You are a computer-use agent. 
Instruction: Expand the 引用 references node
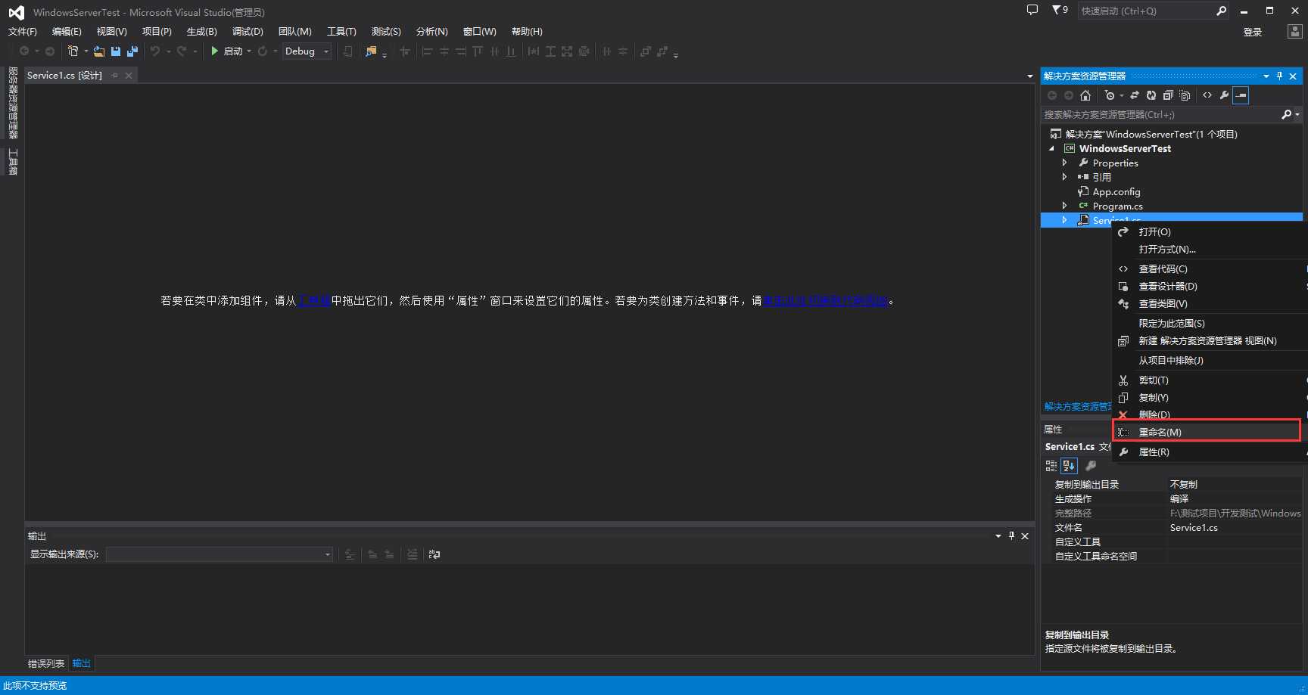[1064, 177]
